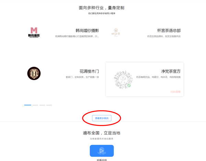This screenshot has width=206, height=161.
Task: Play the 观看视频 video button
Action: tap(102, 151)
